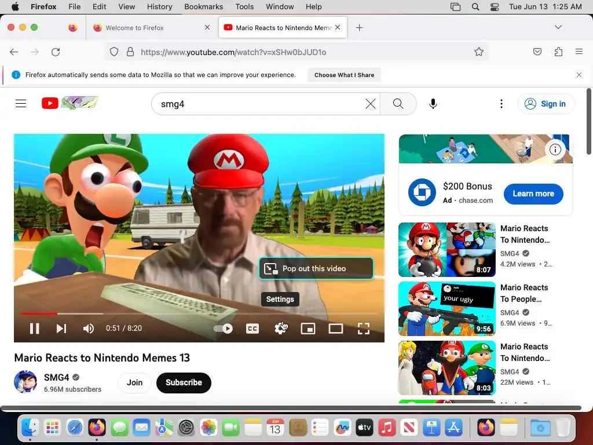Save page to Pocket
The width and height of the screenshot is (593, 445).
(537, 52)
